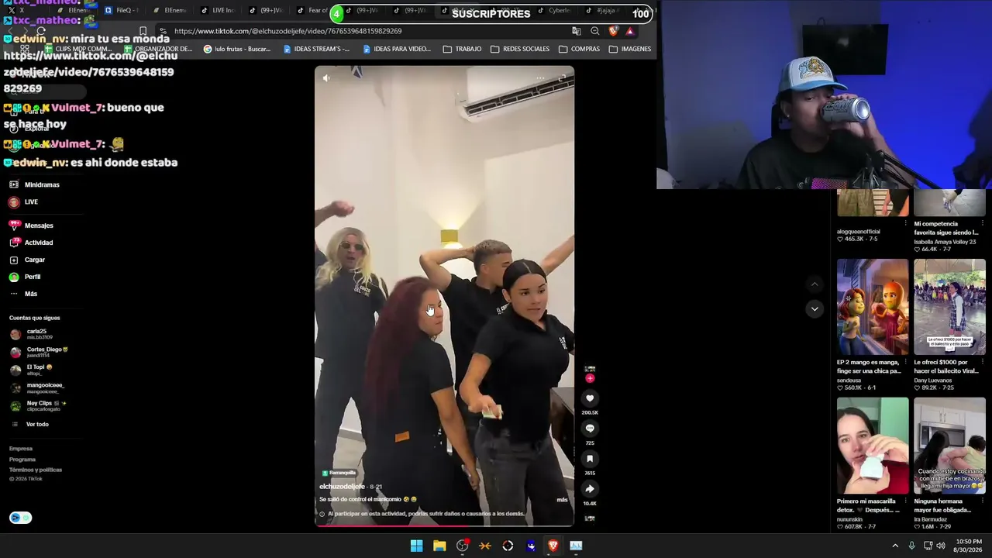Click the Actividad sidebar icon
This screenshot has width=992, height=558.
tap(14, 243)
